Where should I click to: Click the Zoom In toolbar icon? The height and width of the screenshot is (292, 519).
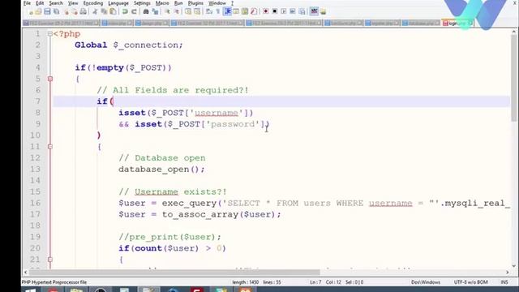168,11
